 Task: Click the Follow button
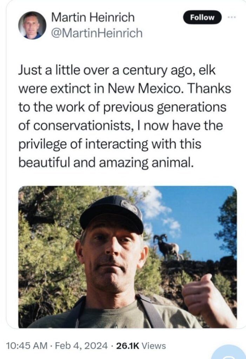(202, 17)
